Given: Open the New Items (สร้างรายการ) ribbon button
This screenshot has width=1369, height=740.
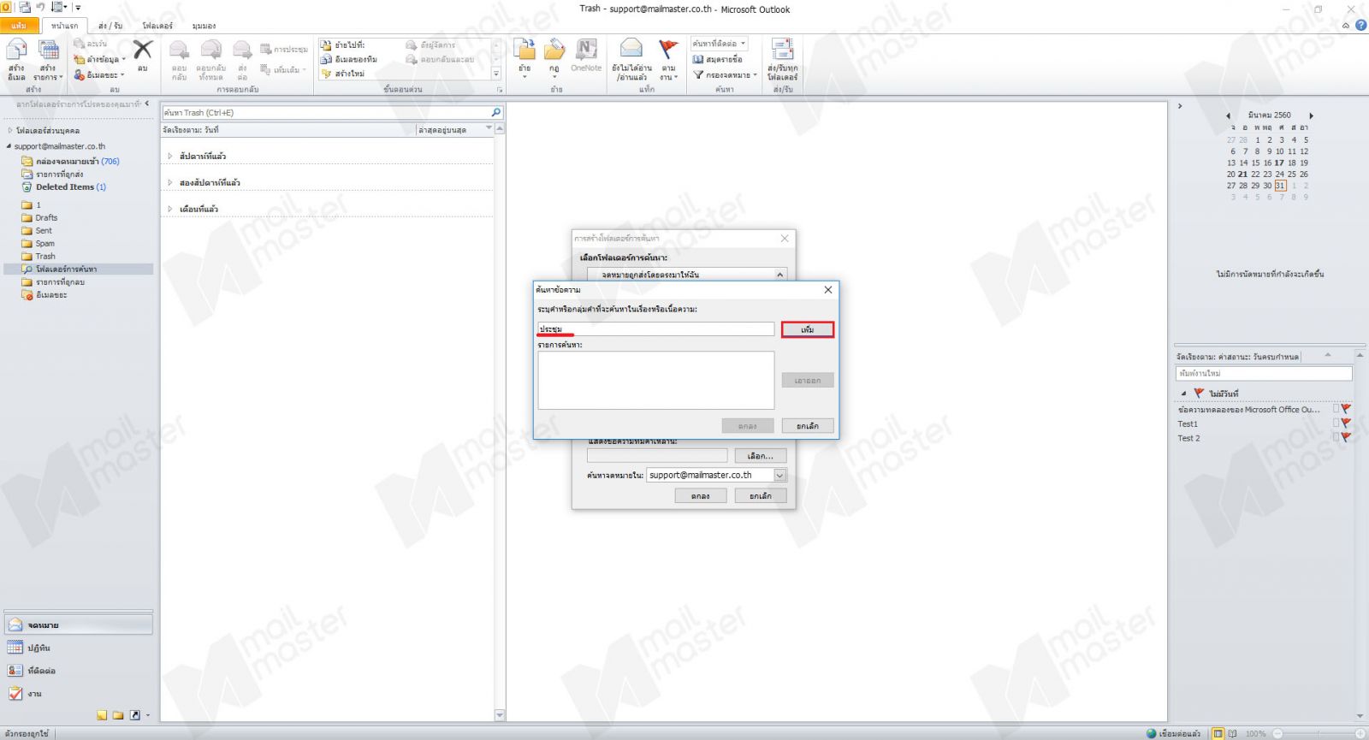Looking at the screenshot, I should 48,60.
